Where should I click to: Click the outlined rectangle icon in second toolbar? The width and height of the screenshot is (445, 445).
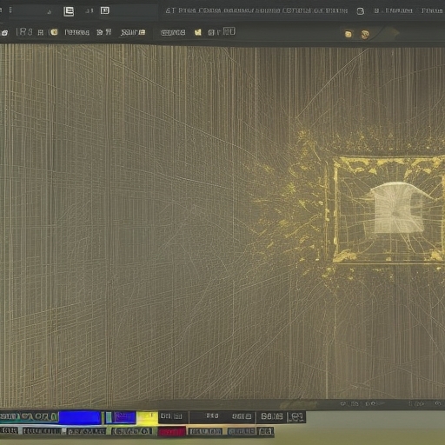point(229,31)
